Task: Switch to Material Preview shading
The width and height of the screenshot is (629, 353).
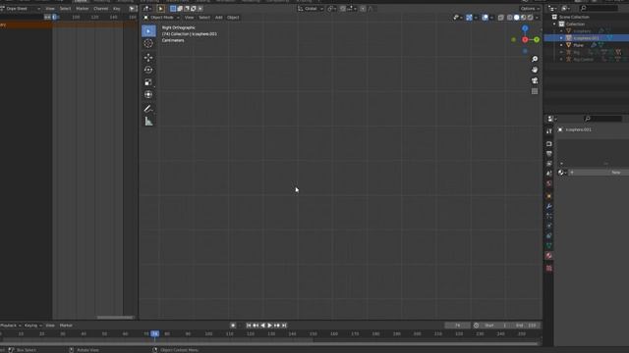Action: coord(524,18)
